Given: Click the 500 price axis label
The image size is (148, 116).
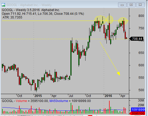Looking at the screenshot, I should 141,90.
